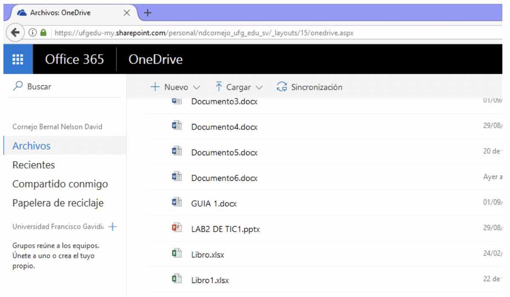Open the file GUIA 1.docx
This screenshot has height=297, width=510.
click(214, 204)
